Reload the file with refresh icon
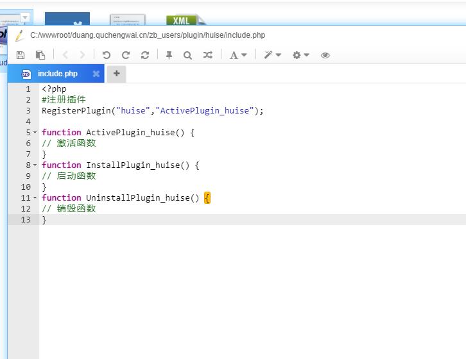 [x=145, y=55]
